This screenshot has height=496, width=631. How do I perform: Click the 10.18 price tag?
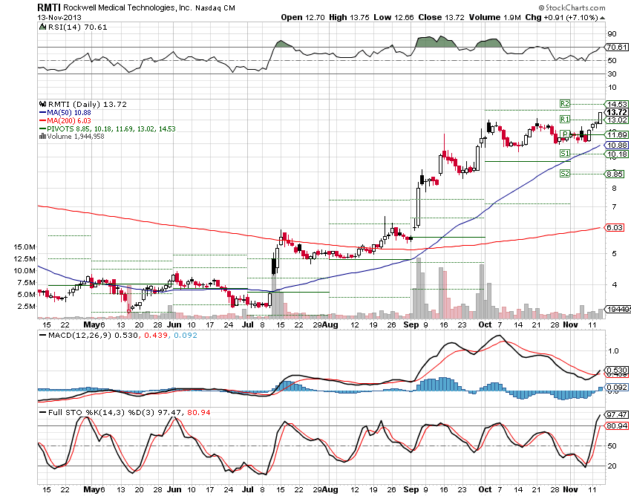(x=616, y=154)
